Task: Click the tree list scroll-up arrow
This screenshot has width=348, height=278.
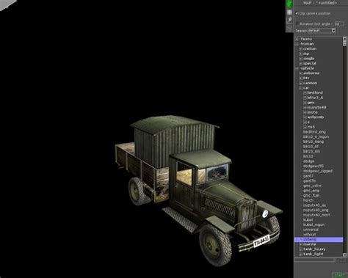Action: 345,39
